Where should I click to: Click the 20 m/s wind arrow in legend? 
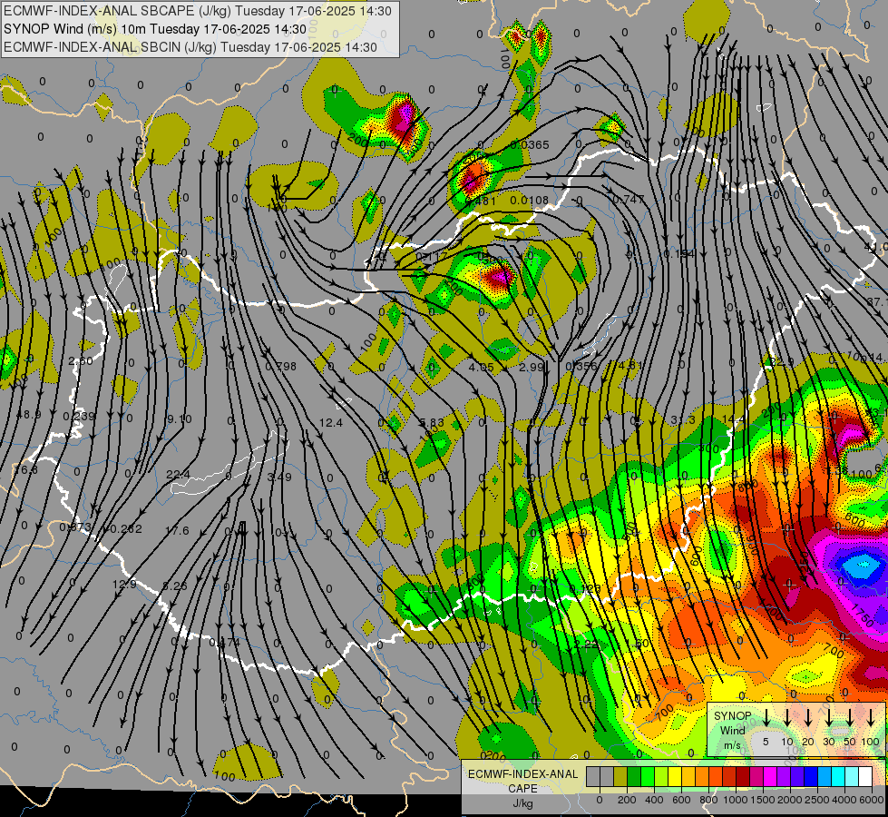tap(808, 717)
